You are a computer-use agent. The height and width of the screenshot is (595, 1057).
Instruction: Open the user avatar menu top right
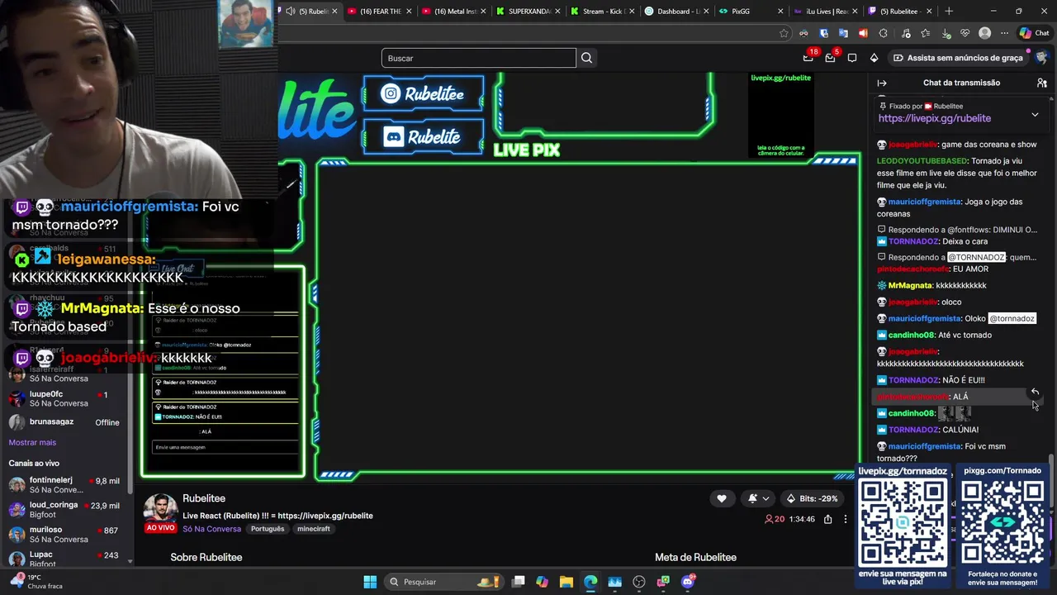1041,58
